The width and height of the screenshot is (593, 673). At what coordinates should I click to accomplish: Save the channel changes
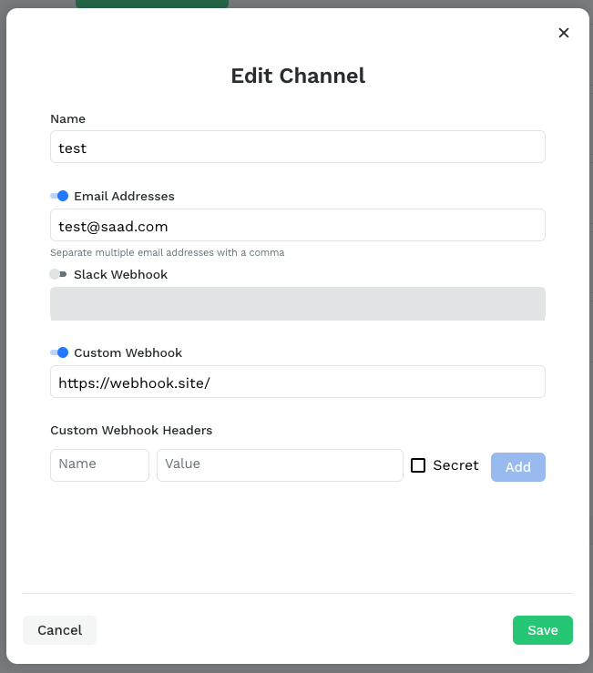542,630
